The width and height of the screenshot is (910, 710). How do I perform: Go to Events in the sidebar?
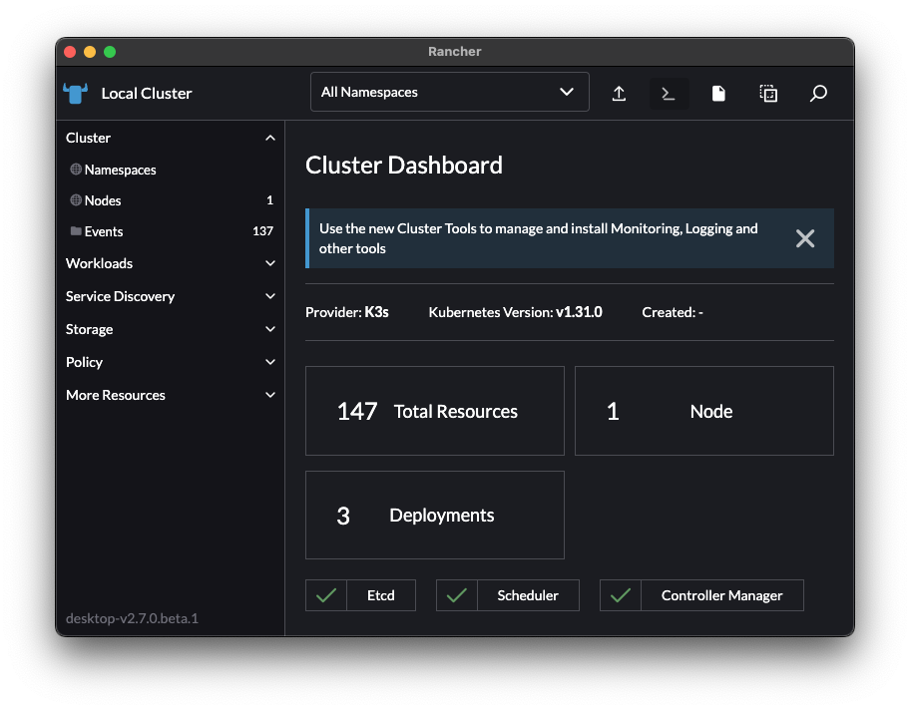(104, 231)
